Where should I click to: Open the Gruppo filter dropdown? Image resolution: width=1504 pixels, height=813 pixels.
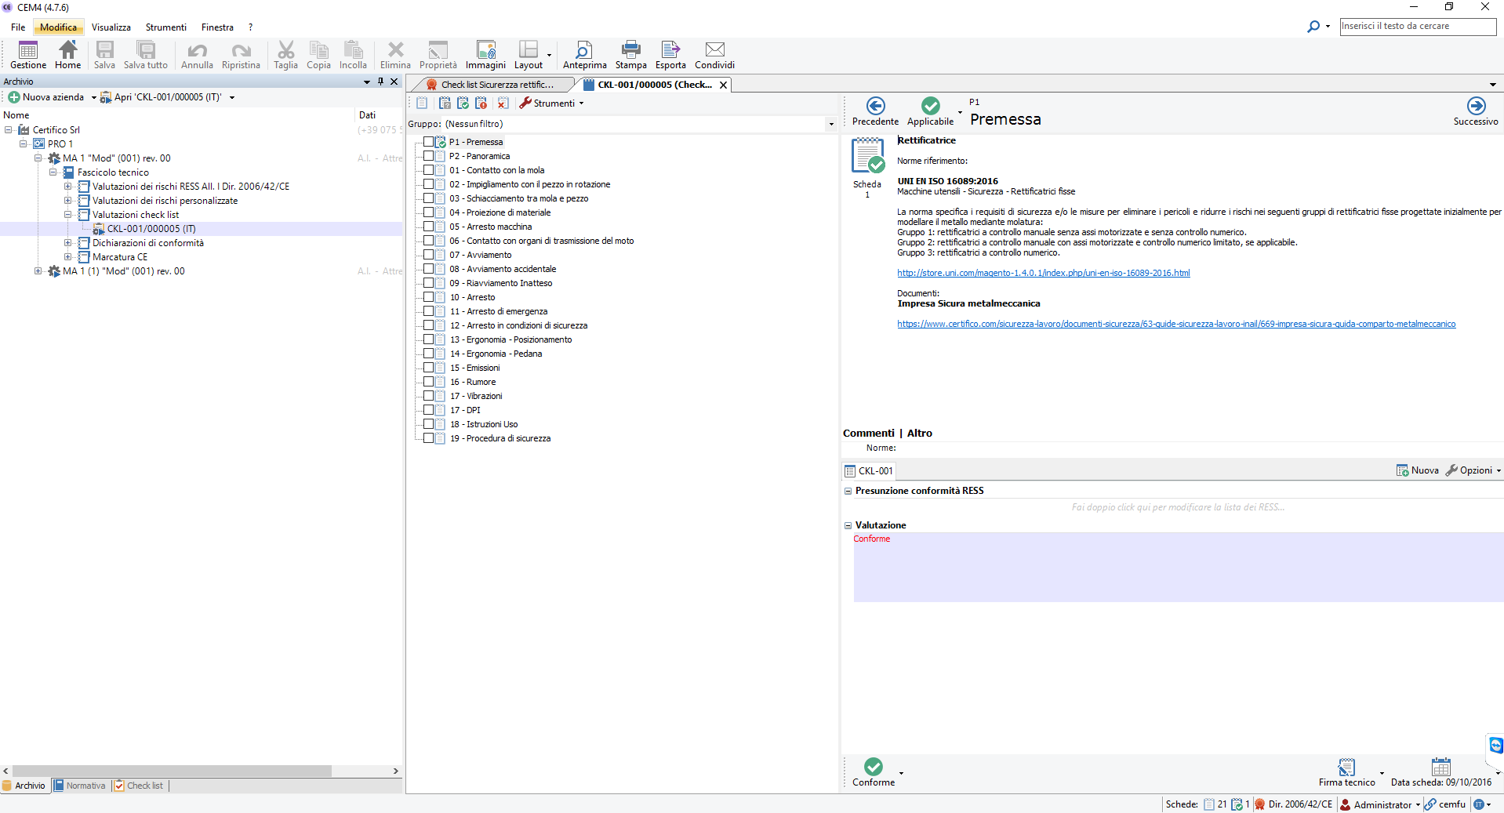coord(831,124)
